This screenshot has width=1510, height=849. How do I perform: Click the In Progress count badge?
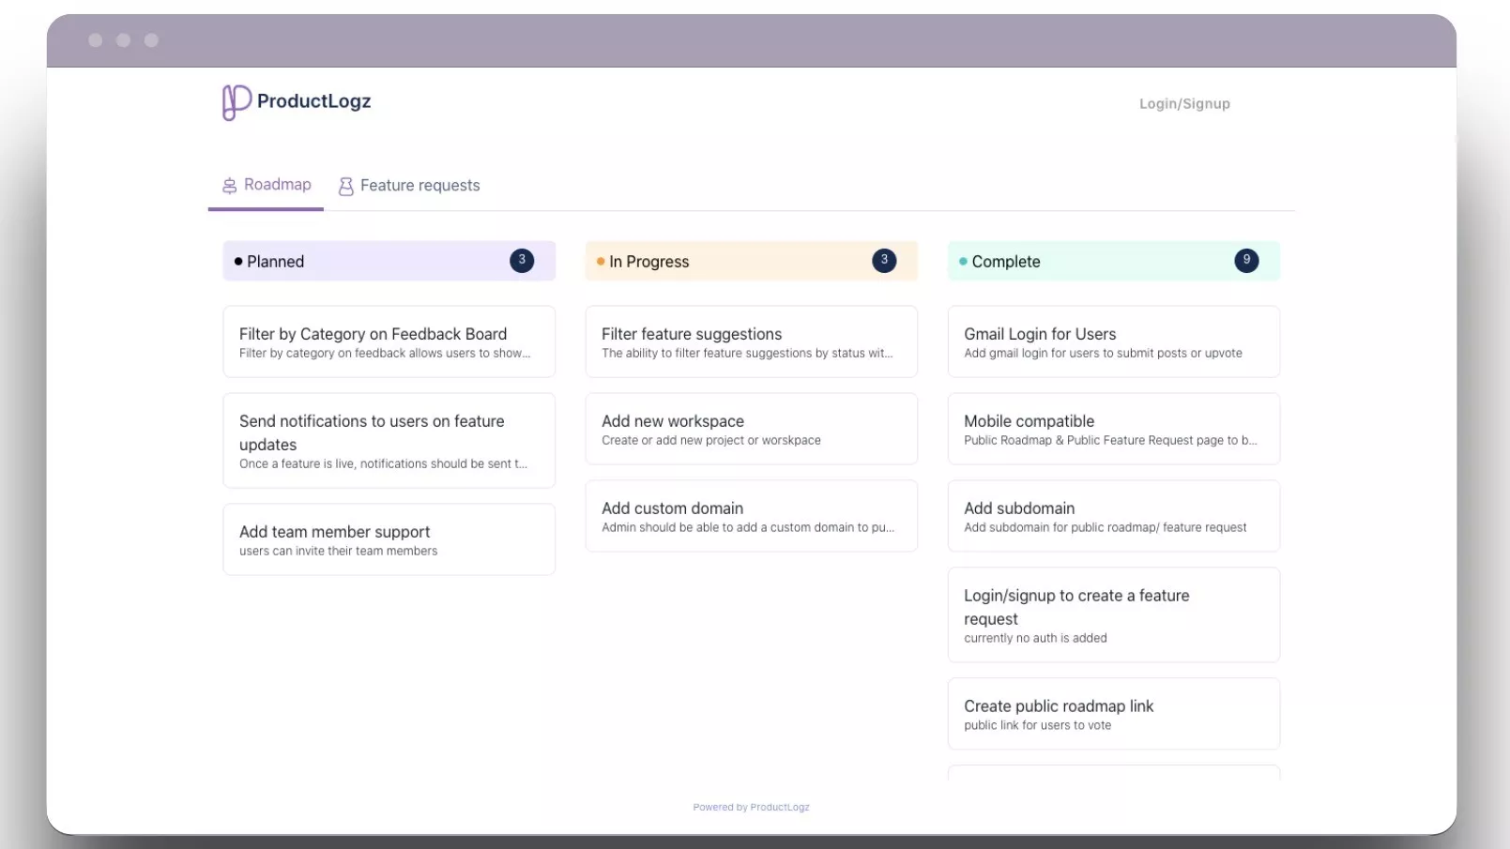tap(884, 261)
